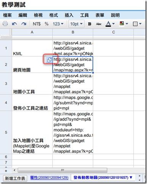Toggle strikethrough formatting

[x=99, y=24]
